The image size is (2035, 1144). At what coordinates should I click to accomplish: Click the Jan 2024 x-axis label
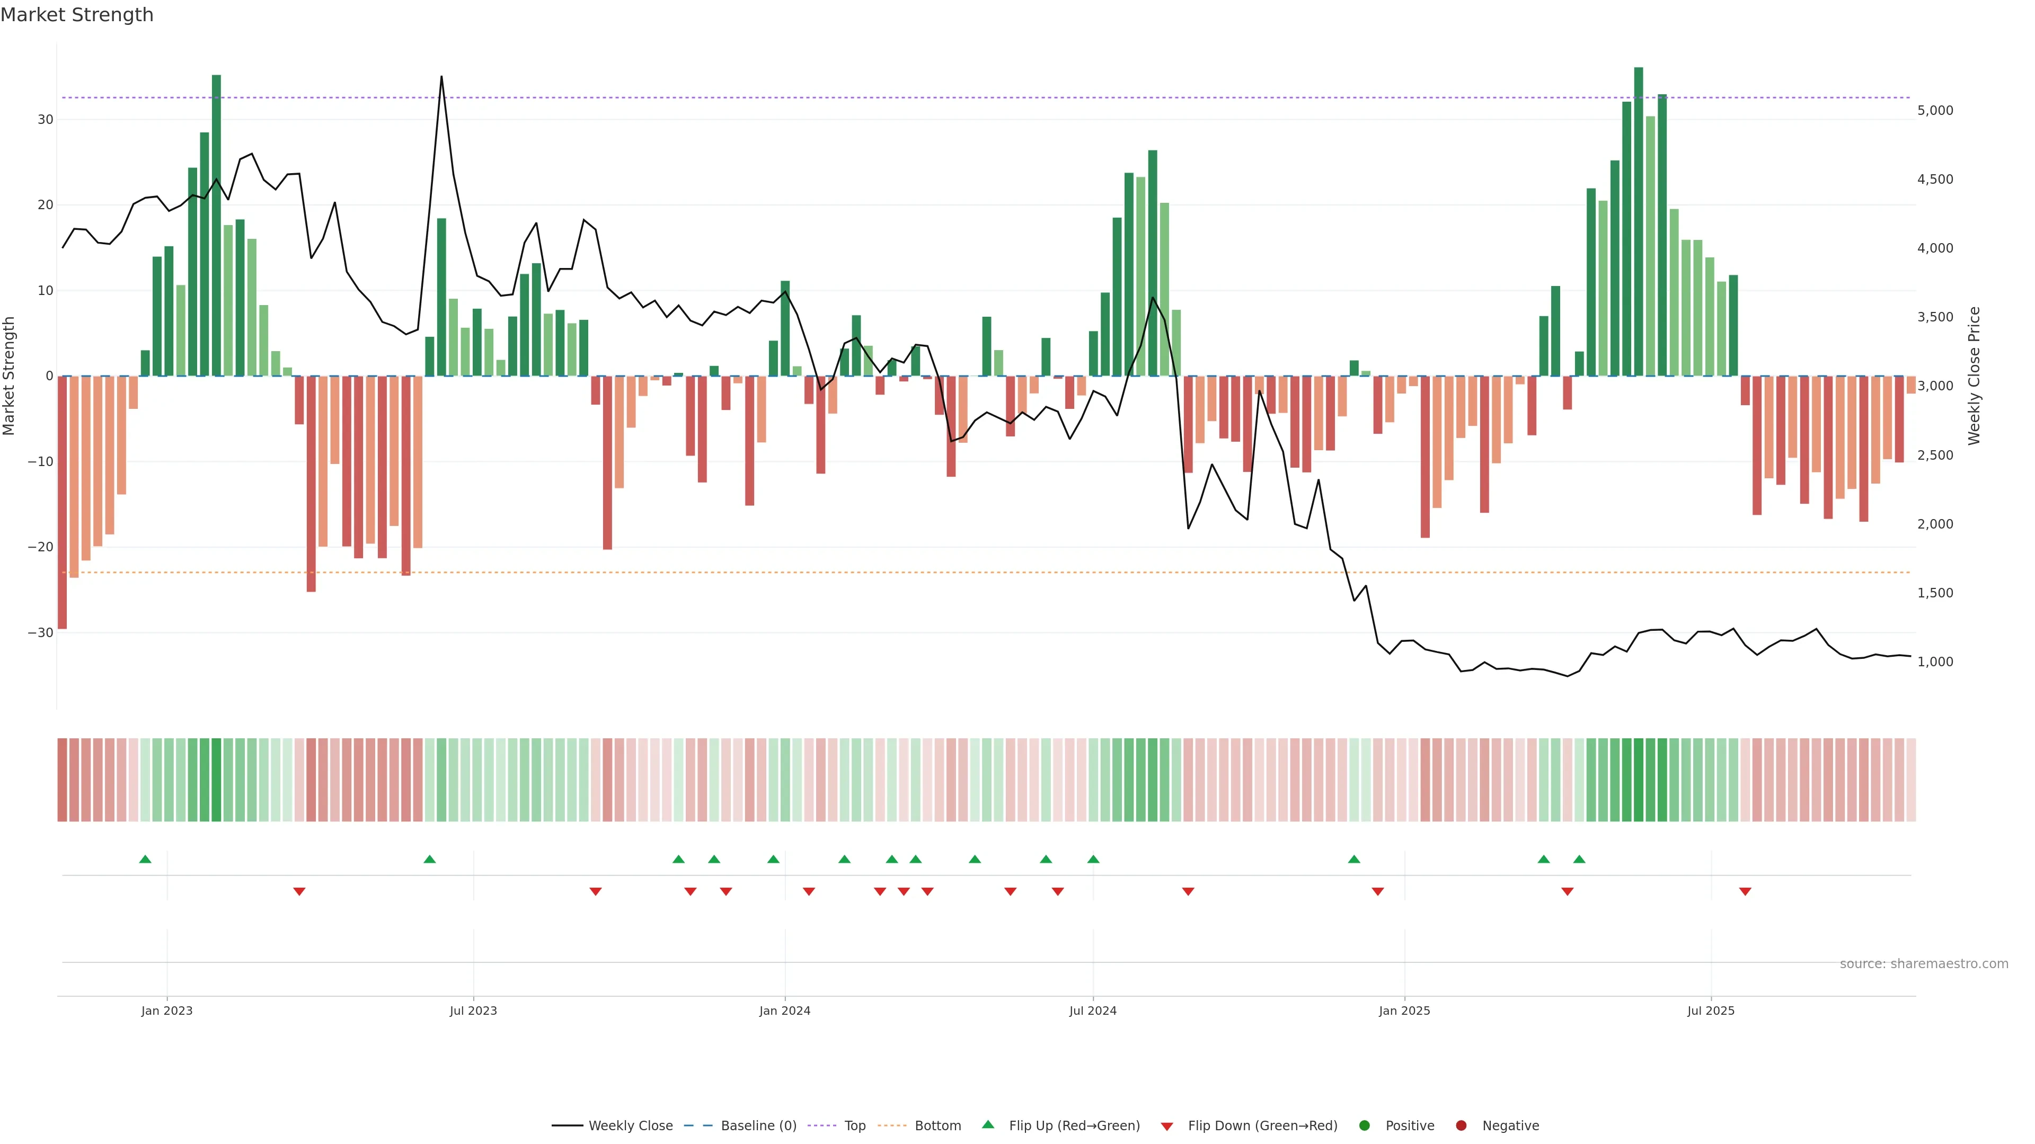click(x=784, y=1011)
